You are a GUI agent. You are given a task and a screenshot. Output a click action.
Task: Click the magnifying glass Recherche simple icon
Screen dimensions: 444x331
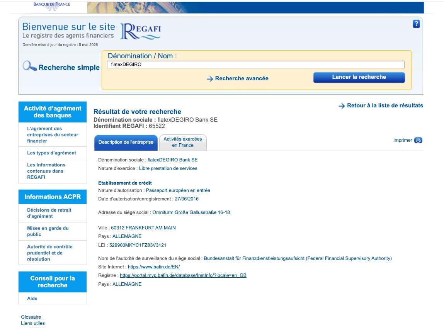[30, 66]
